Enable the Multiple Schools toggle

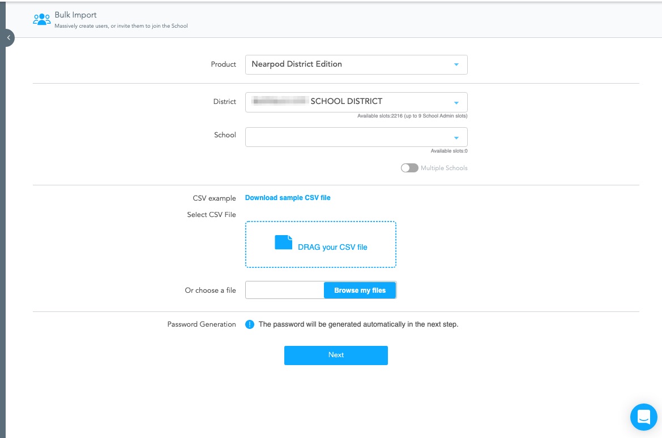[409, 168]
